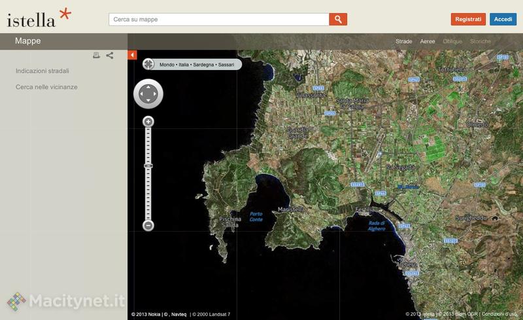Pan the map left with arrow

coord(142,94)
